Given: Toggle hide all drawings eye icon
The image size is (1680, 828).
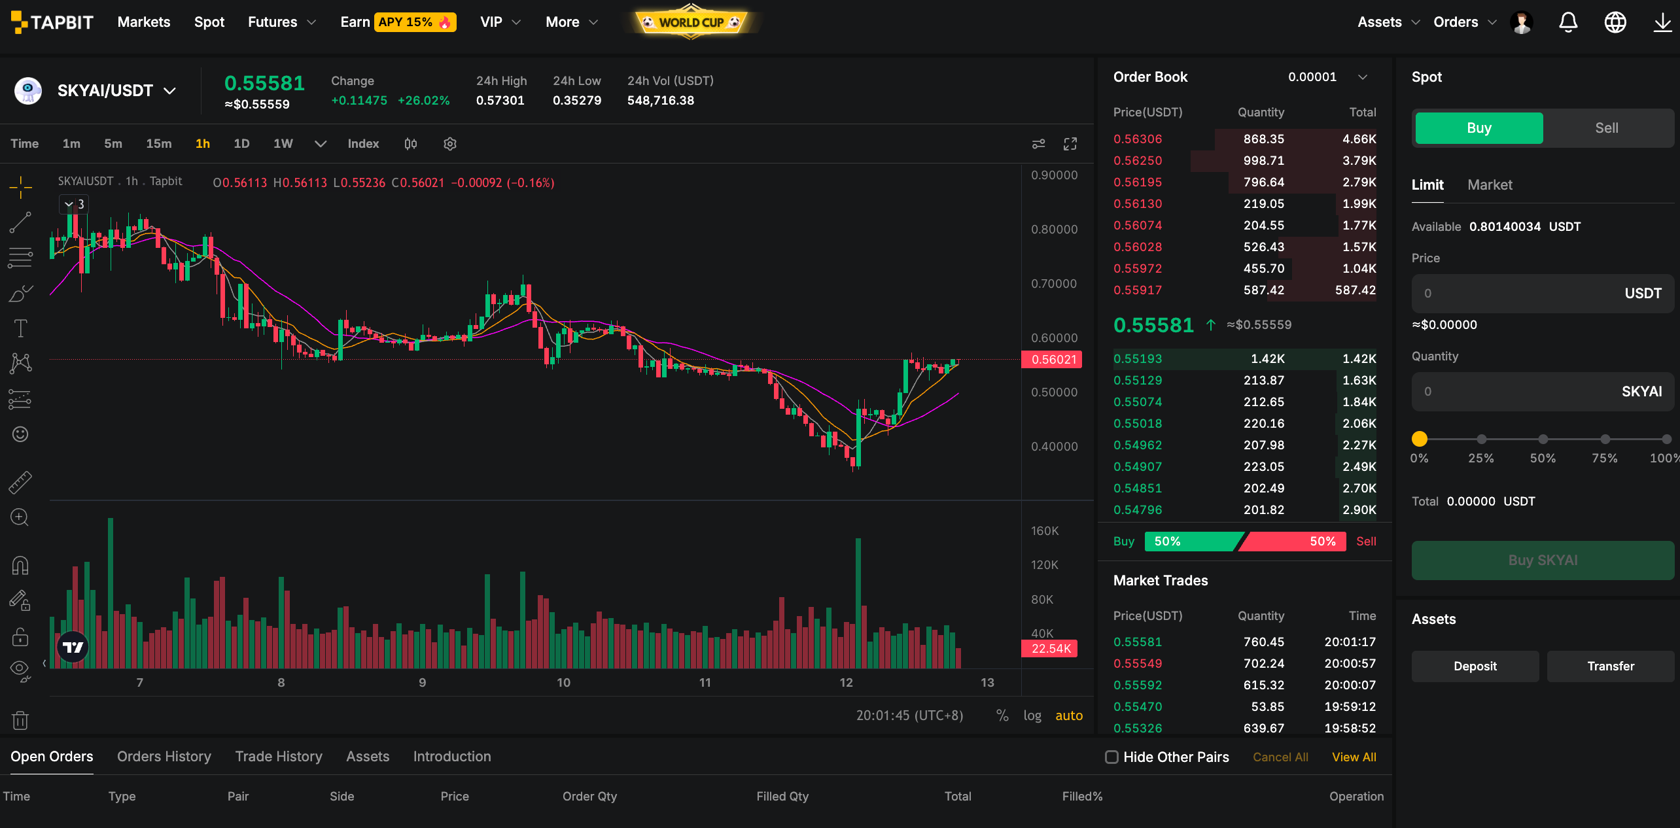Looking at the screenshot, I should 20,670.
